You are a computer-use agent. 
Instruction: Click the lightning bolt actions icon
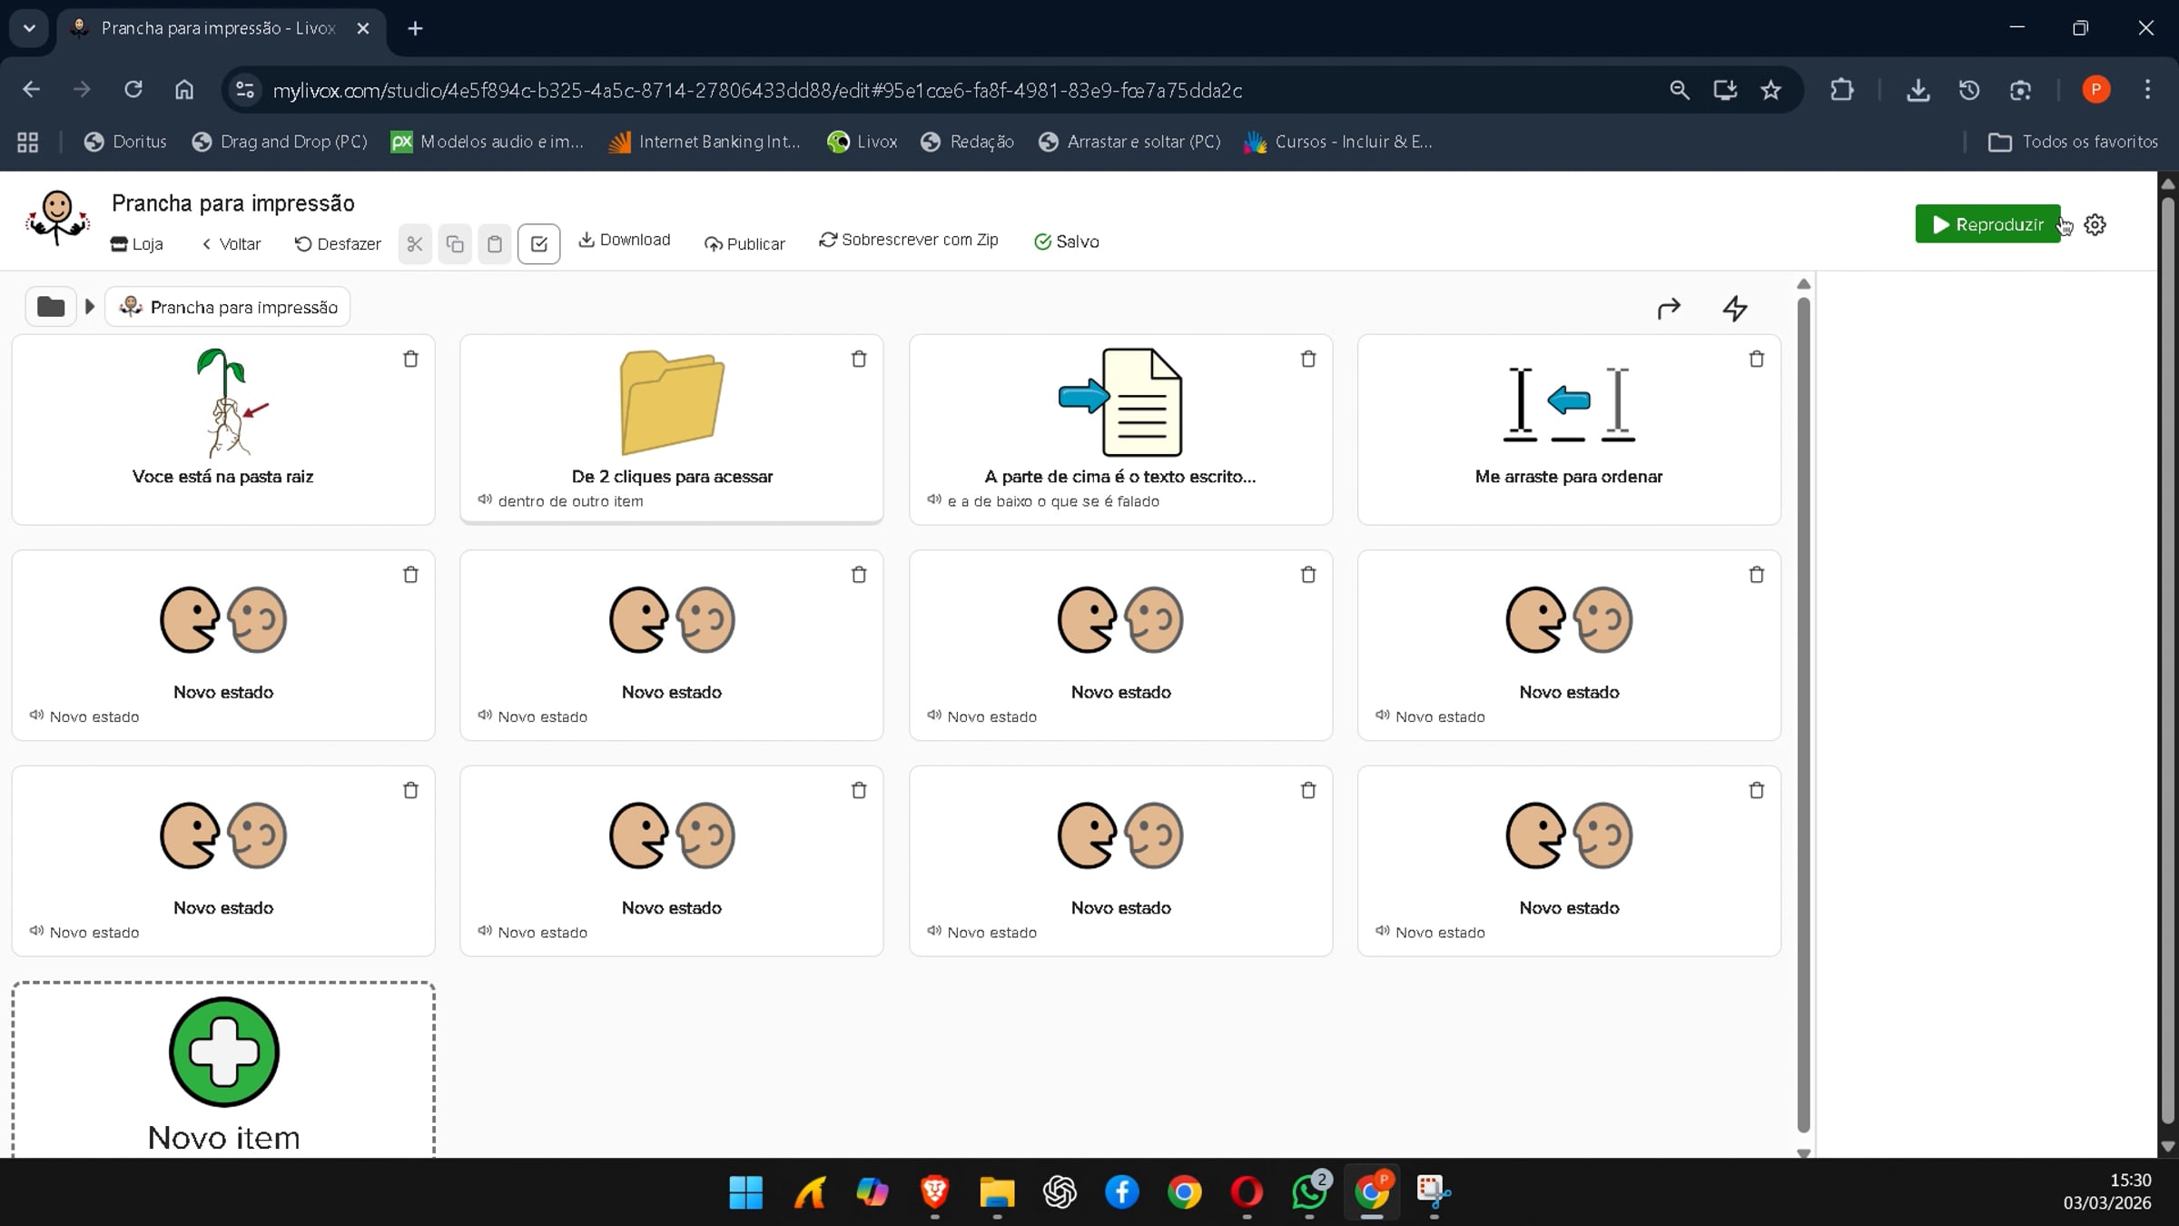(x=1735, y=308)
